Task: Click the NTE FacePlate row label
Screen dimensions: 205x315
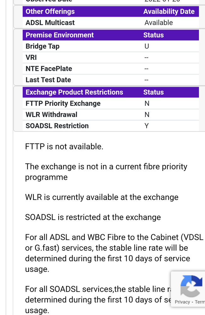Action: pyautogui.click(x=49, y=69)
